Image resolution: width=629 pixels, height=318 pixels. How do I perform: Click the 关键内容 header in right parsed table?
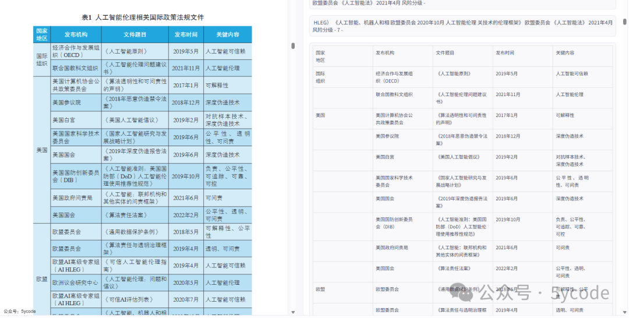(565, 52)
